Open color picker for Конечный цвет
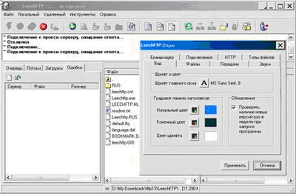Image resolution: width=296 pixels, height=194 pixels. (x=194, y=123)
